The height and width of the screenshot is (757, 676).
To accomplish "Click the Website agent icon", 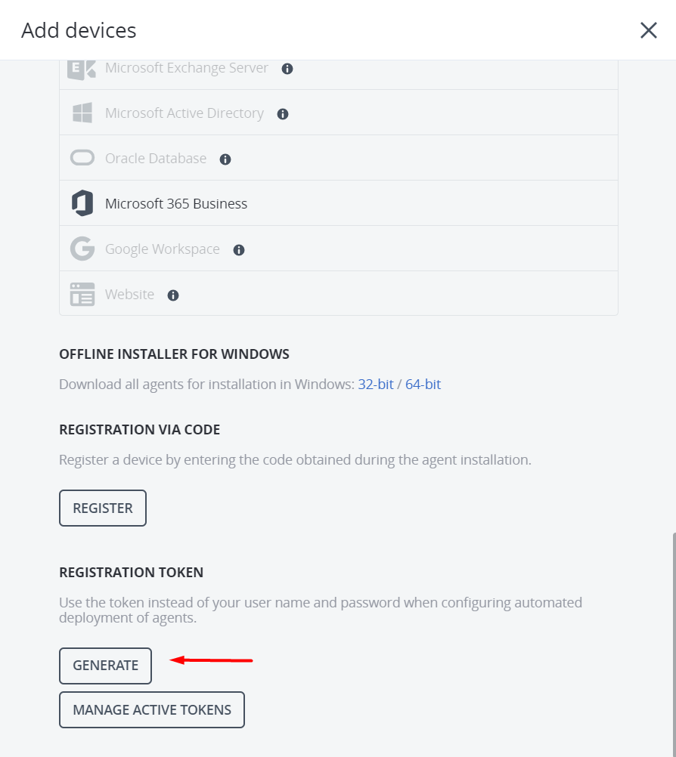I will pyautogui.click(x=82, y=294).
